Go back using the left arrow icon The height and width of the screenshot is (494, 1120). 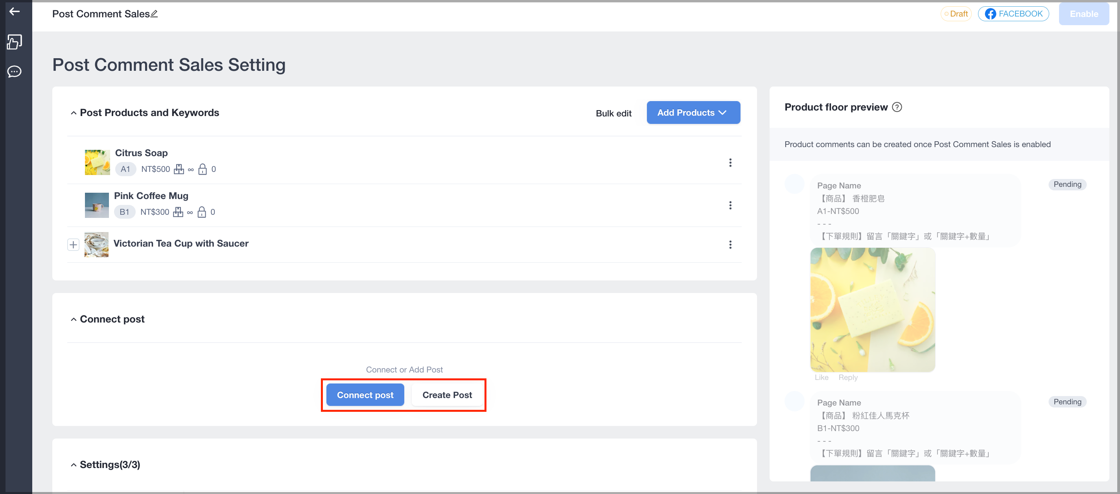15,11
